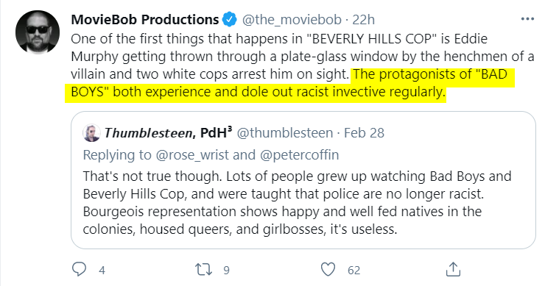The height and width of the screenshot is (286, 545).
Task: Click the retweet count of 9
Action: 226,270
